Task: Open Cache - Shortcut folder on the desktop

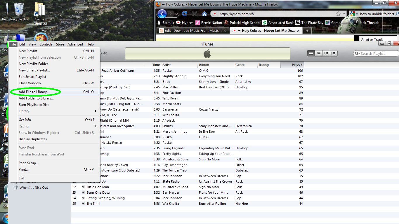Action: (x=40, y=14)
